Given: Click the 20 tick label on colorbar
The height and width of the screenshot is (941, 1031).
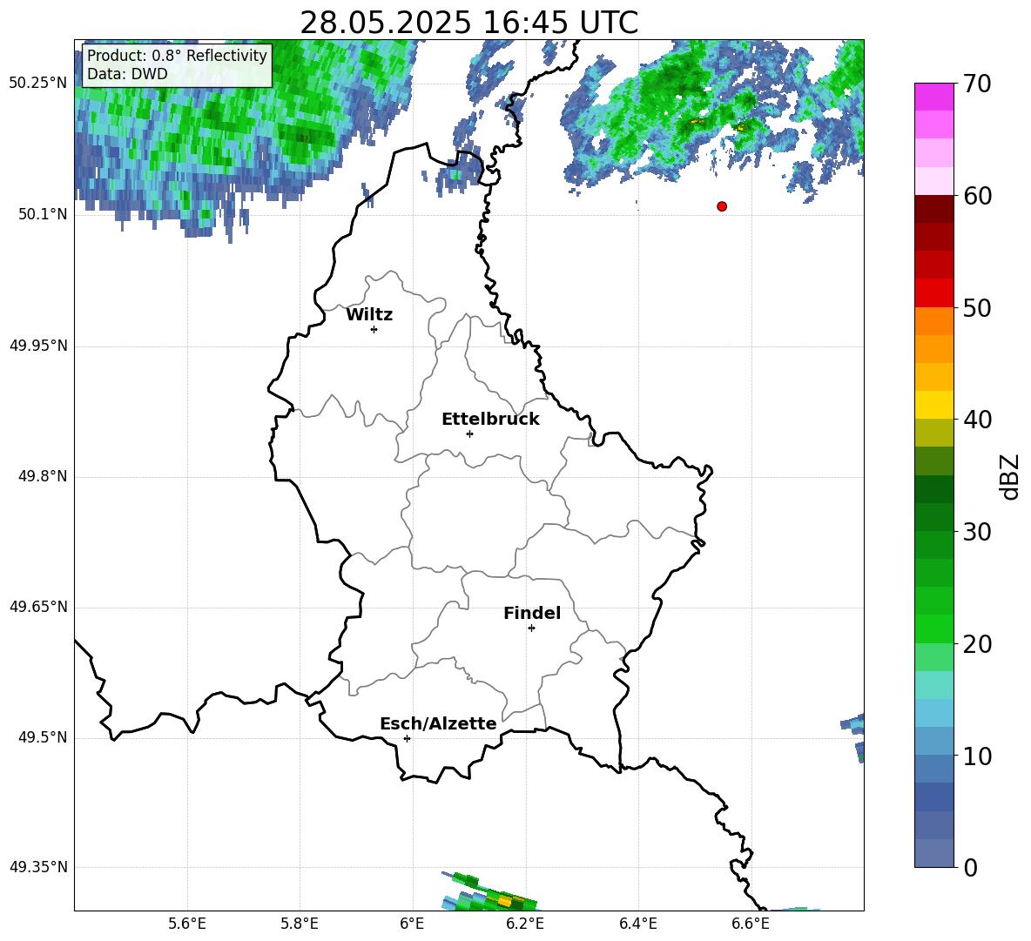Looking at the screenshot, I should [976, 643].
